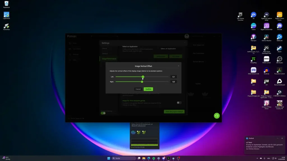
Task: Select the General settings tab
Action: 105,54
